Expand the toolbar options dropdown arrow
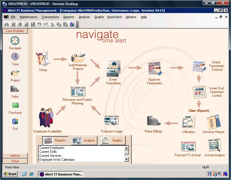This screenshot has height=180, width=231. [x=78, y=25]
